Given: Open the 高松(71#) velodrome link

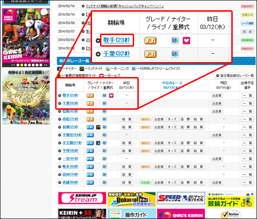Looking at the screenshot, I should pyautogui.click(x=70, y=119).
